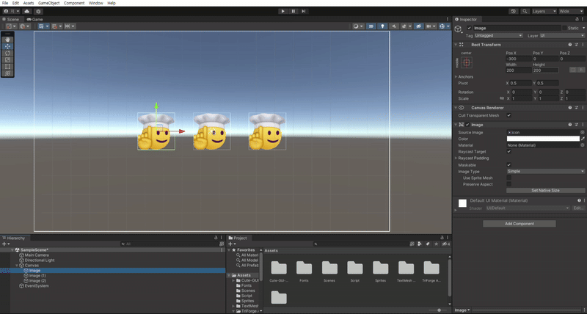Toggle Scene lighting bulb icon
The image size is (587, 314).
click(x=382, y=26)
